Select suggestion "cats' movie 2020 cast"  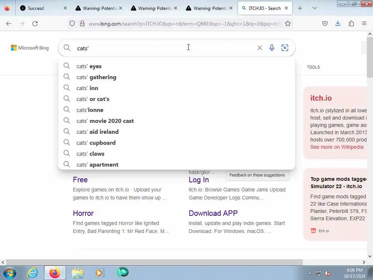click(177, 121)
